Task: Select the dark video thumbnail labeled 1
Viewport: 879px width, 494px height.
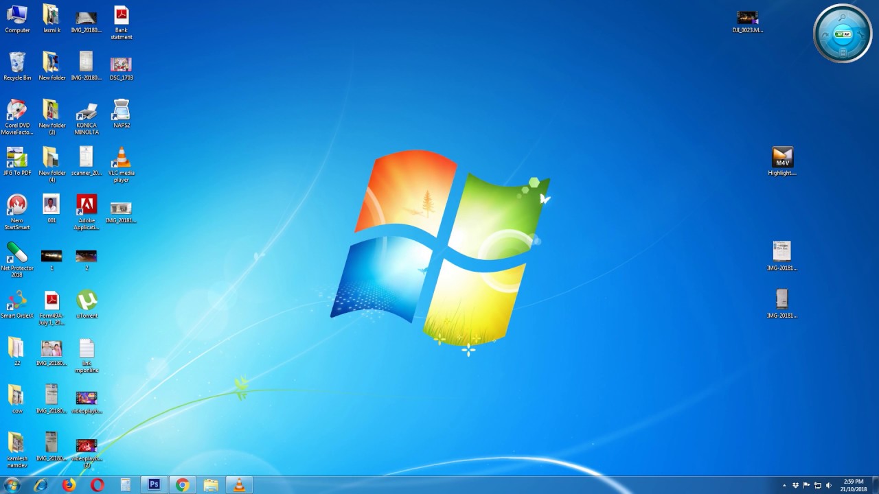Action: [x=52, y=259]
